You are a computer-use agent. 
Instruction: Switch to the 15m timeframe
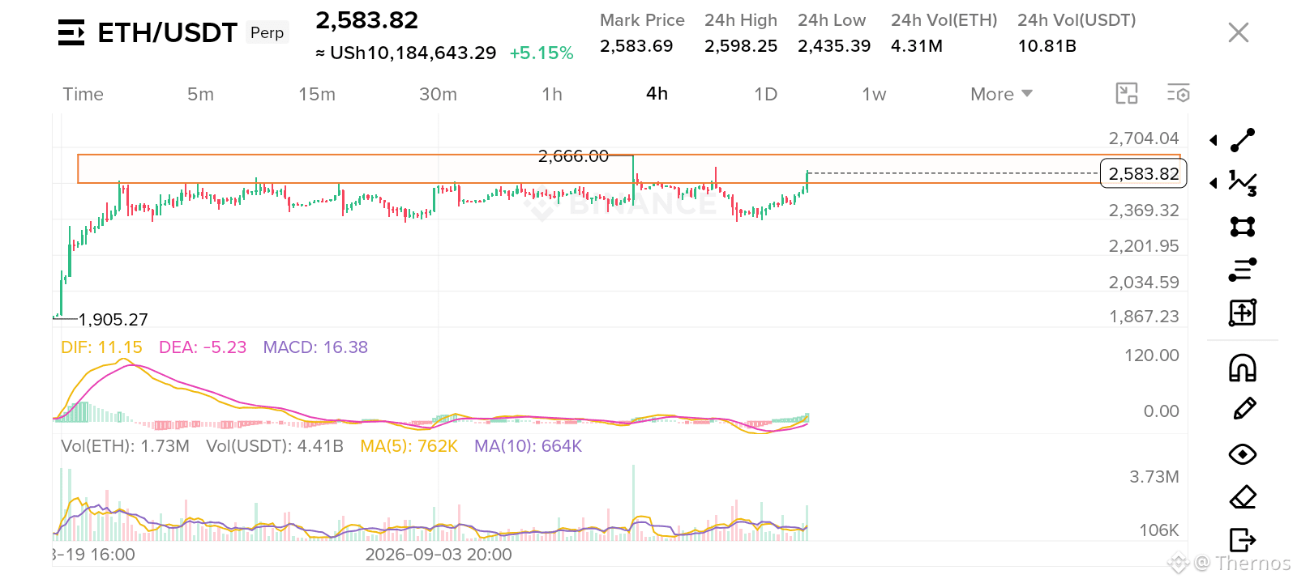(317, 94)
